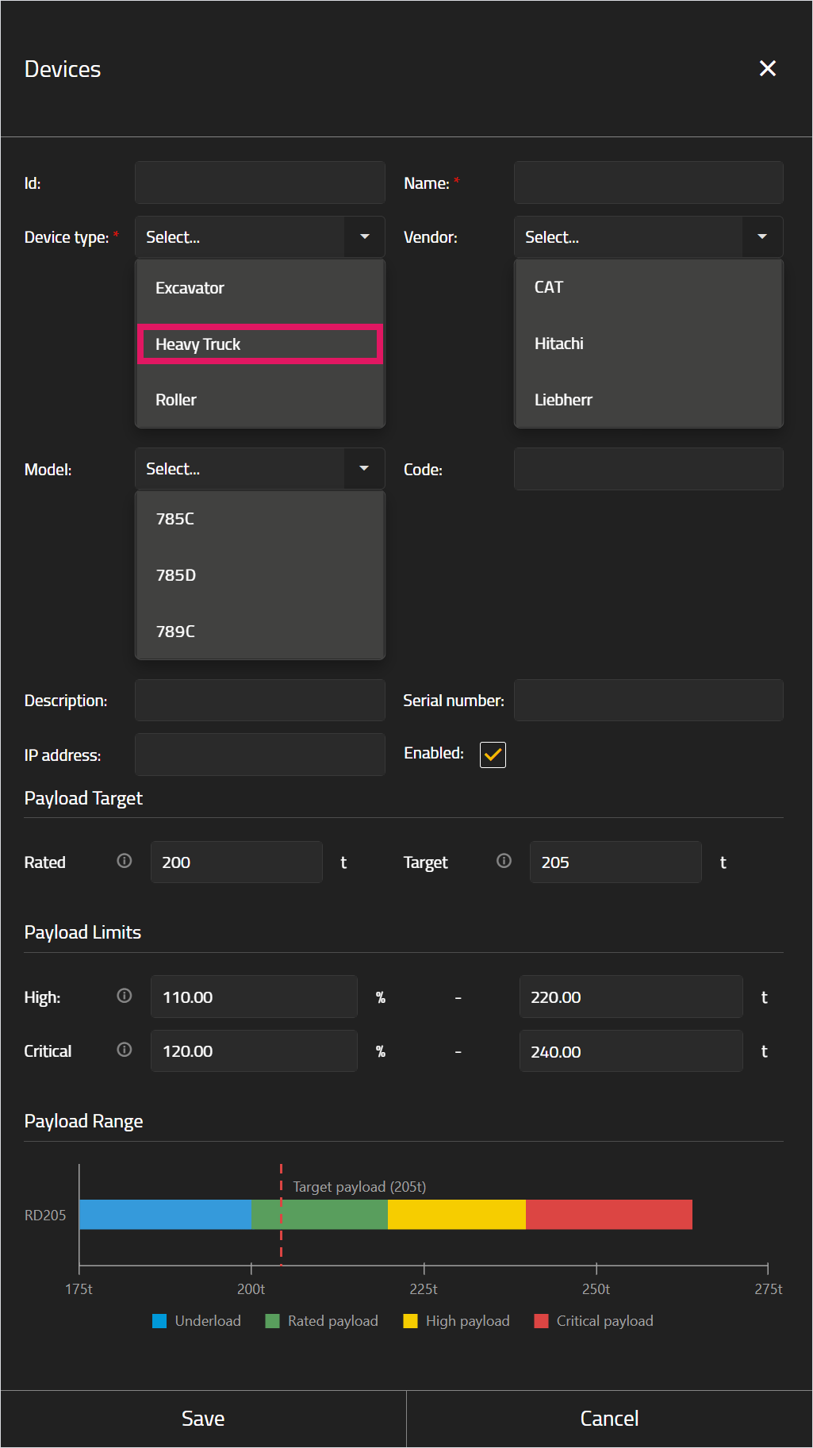The image size is (813, 1448).
Task: Focus the Code input field
Action: (649, 469)
